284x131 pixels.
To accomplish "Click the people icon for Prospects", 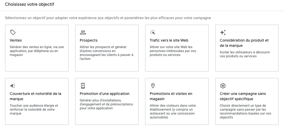I will [x=83, y=32].
